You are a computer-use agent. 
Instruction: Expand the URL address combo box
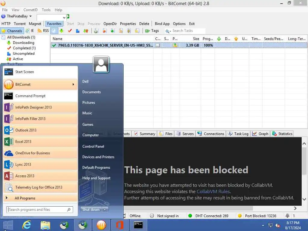tap(64, 17)
